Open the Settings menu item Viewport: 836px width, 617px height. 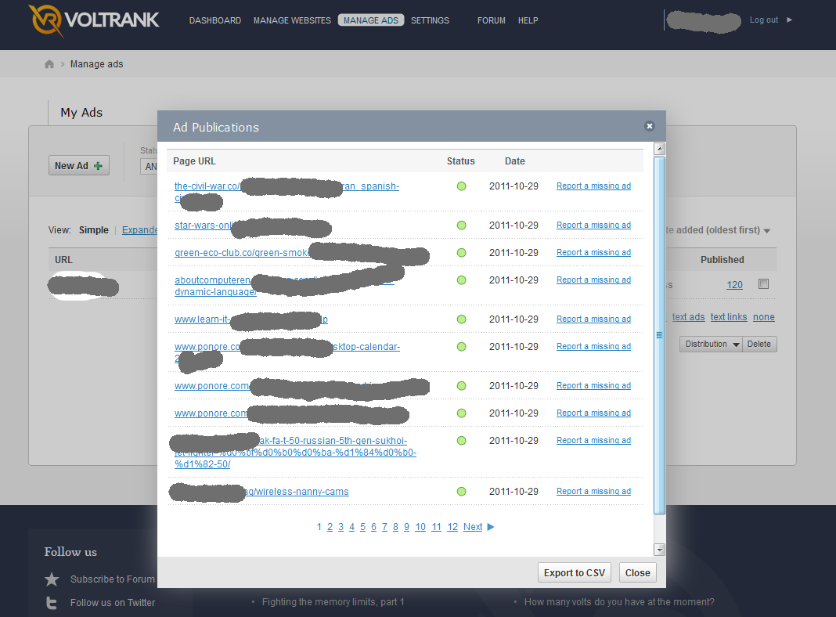tap(430, 20)
